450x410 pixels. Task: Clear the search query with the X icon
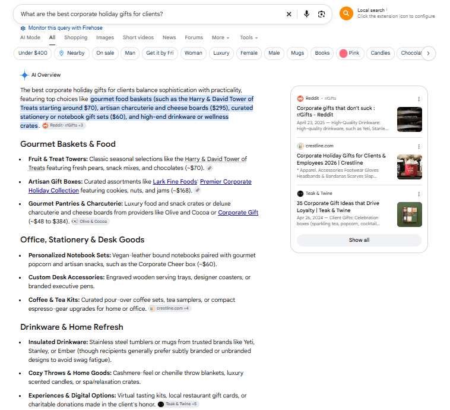point(289,14)
